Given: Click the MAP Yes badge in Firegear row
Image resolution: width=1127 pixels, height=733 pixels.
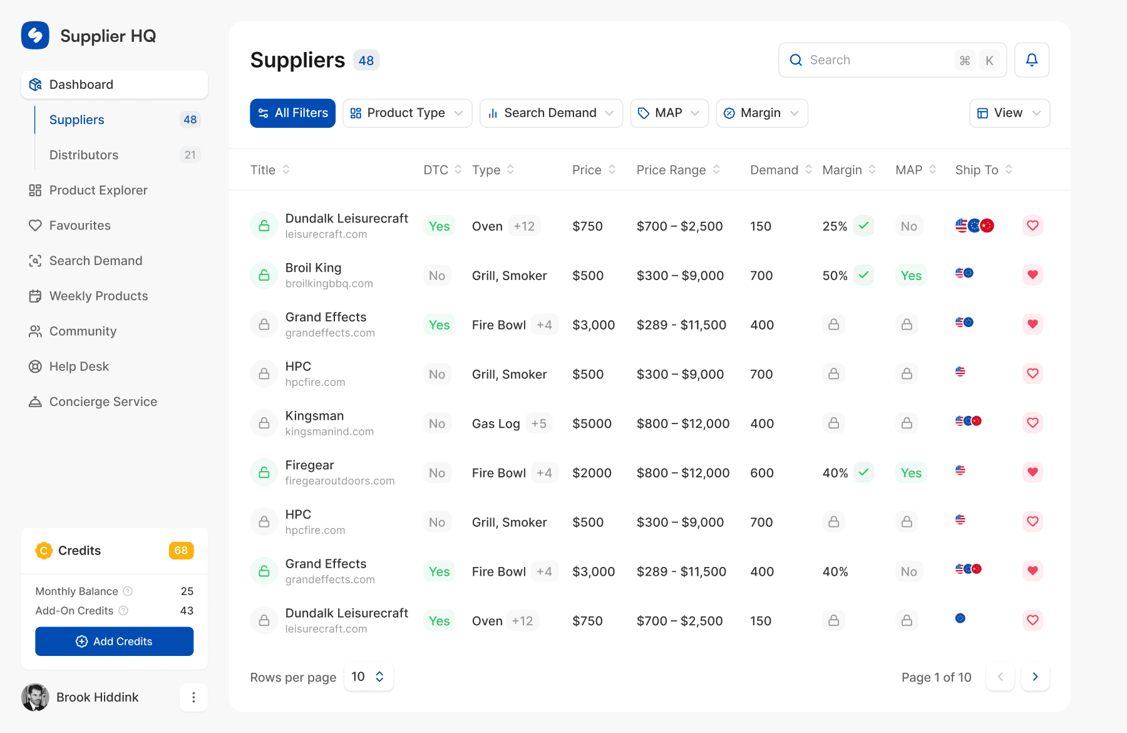Looking at the screenshot, I should [x=911, y=473].
